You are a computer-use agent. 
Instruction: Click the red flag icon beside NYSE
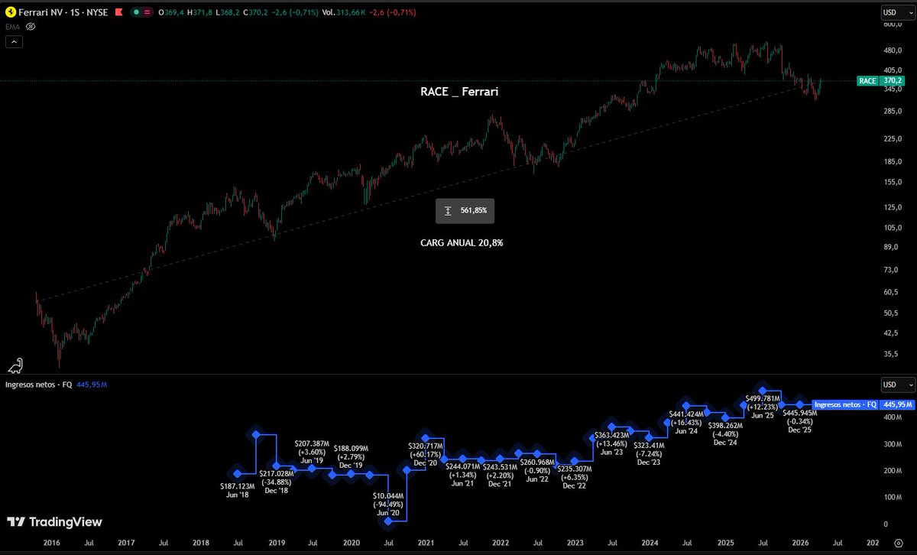119,12
